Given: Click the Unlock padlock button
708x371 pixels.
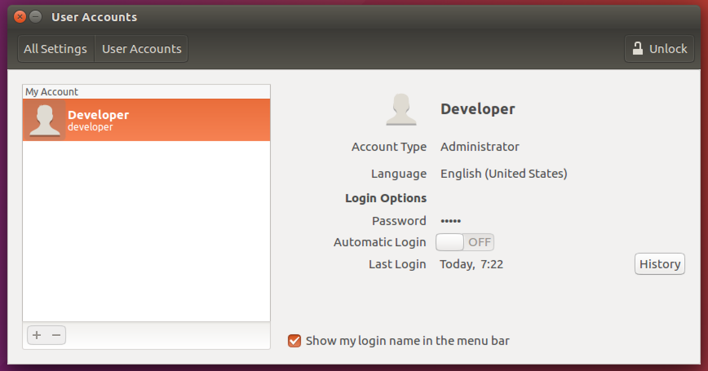Looking at the screenshot, I should click(659, 49).
